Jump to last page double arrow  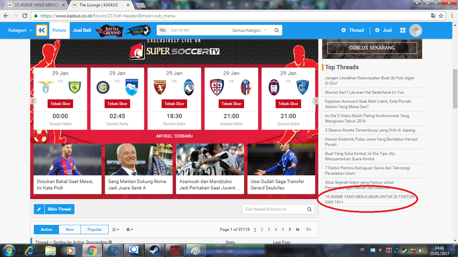click(298, 230)
